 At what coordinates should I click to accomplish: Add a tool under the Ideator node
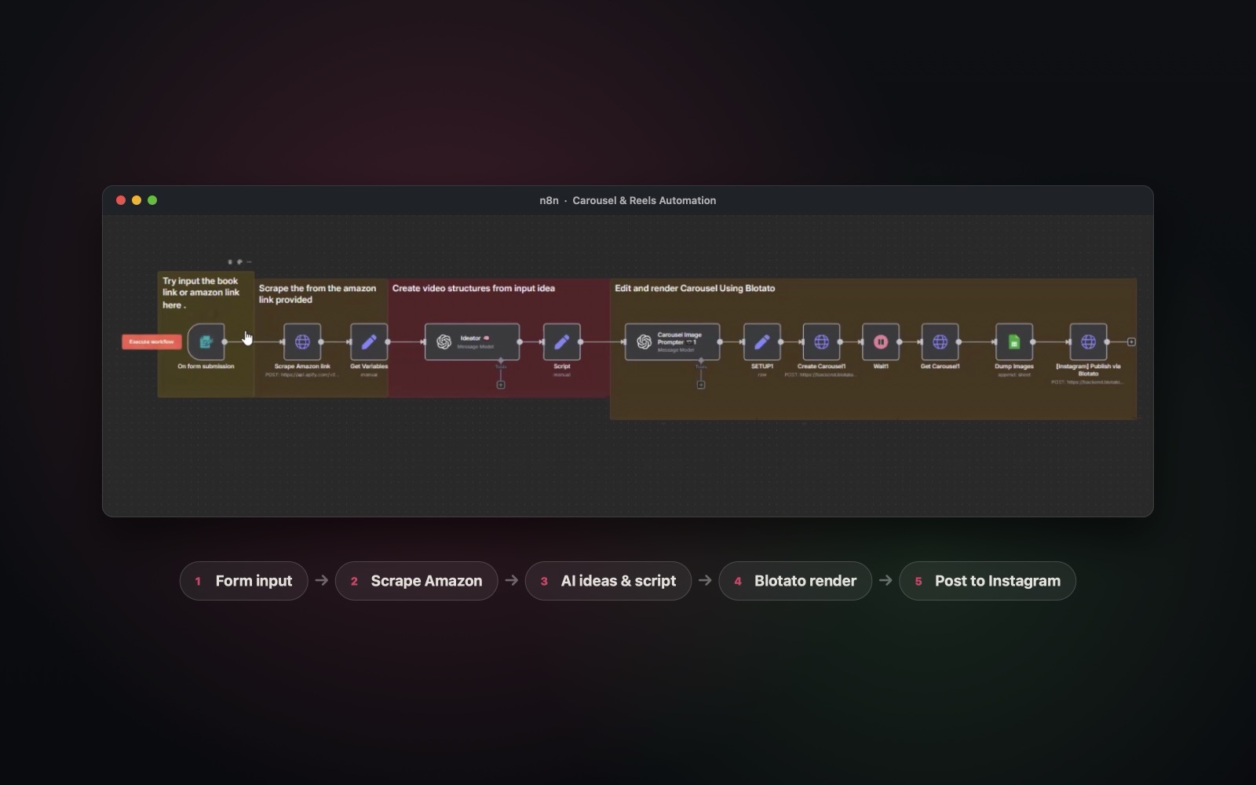pos(501,385)
